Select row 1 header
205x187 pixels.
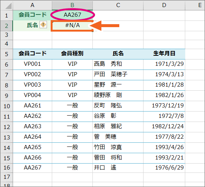[7, 15]
